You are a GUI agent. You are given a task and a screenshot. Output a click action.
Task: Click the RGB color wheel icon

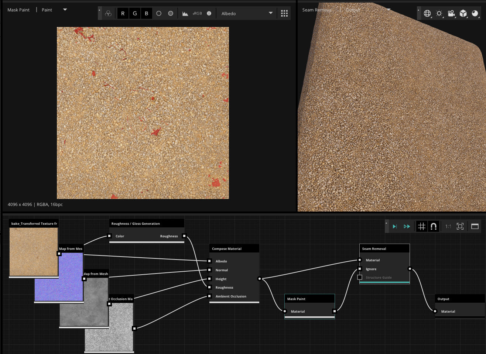[108, 13]
